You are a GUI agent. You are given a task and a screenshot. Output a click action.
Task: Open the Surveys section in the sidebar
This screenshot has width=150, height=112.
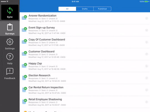pos(10,29)
